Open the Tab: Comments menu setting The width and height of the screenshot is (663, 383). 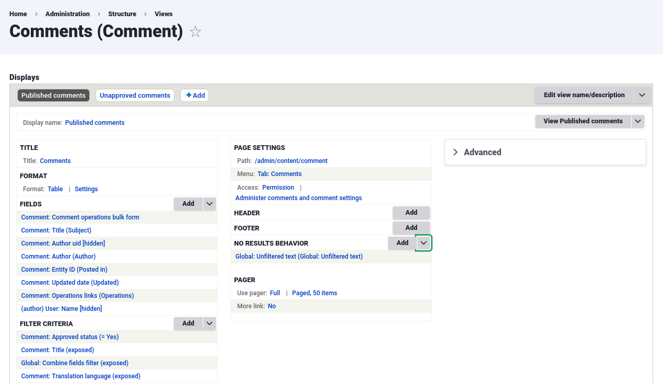coord(279,174)
